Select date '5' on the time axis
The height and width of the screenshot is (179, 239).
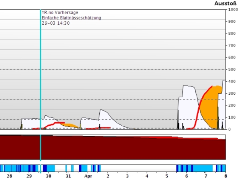166,175
